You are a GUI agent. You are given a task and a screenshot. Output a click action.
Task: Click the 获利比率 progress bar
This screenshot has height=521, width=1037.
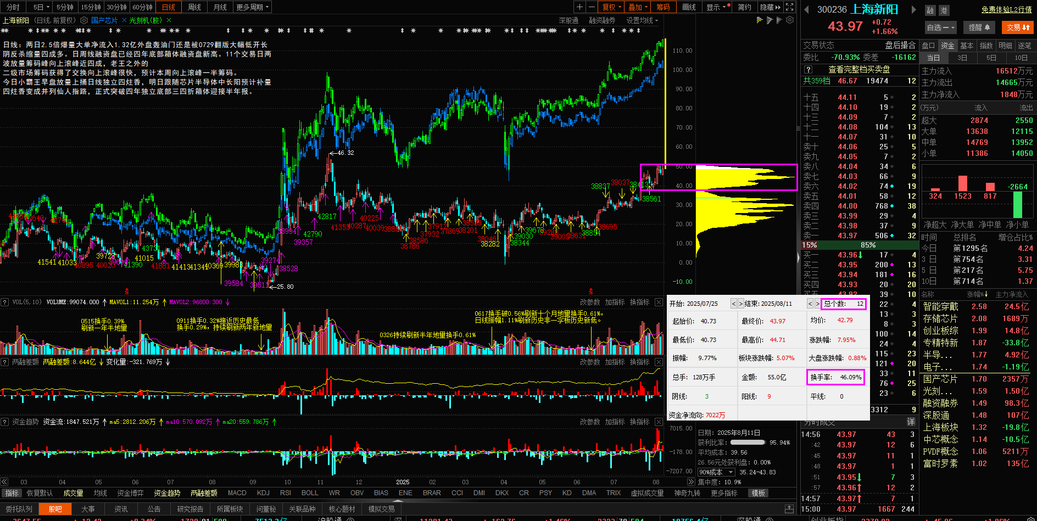tap(748, 442)
